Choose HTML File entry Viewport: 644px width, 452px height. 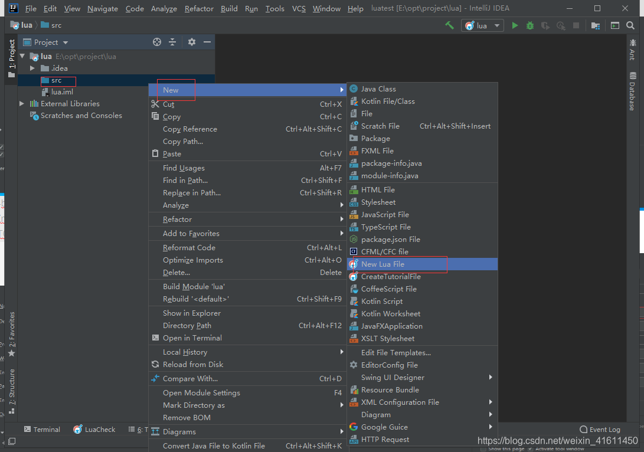coord(423,189)
